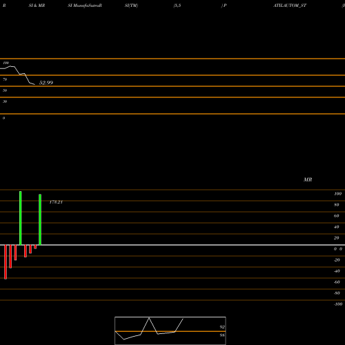
Task: Click the 100 label on RSI axis
Action: (x=6, y=63)
